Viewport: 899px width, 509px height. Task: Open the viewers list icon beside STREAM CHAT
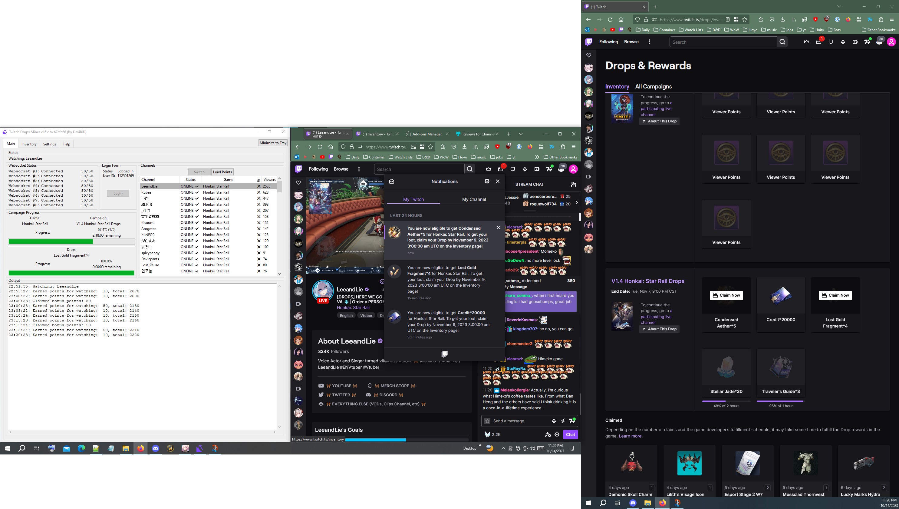pyautogui.click(x=574, y=184)
